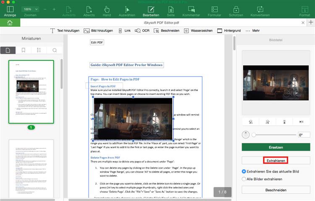315x201 pixels.
Task: Open the Hintergrund background option
Action: pyautogui.click(x=229, y=31)
